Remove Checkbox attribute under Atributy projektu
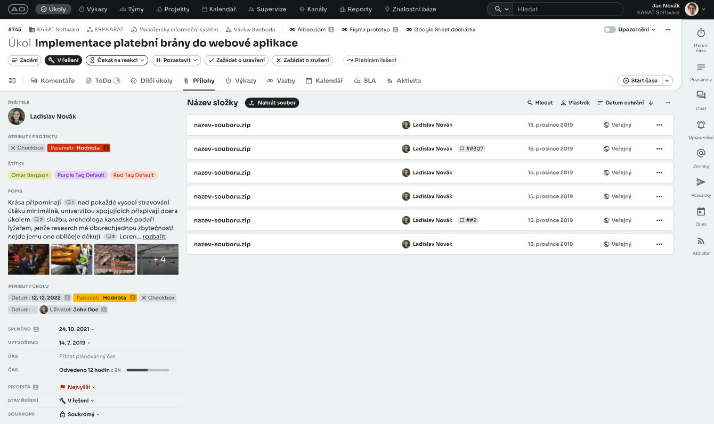Screen dimensions: 714x424 click(x=13, y=148)
